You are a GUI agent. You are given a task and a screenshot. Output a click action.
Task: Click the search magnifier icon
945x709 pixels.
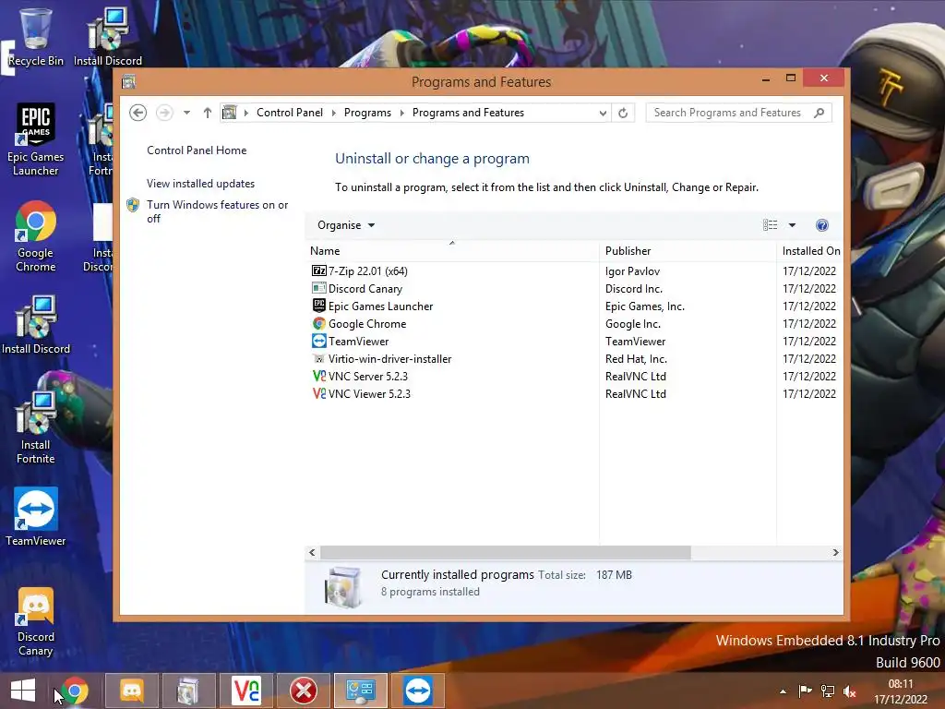click(x=819, y=113)
